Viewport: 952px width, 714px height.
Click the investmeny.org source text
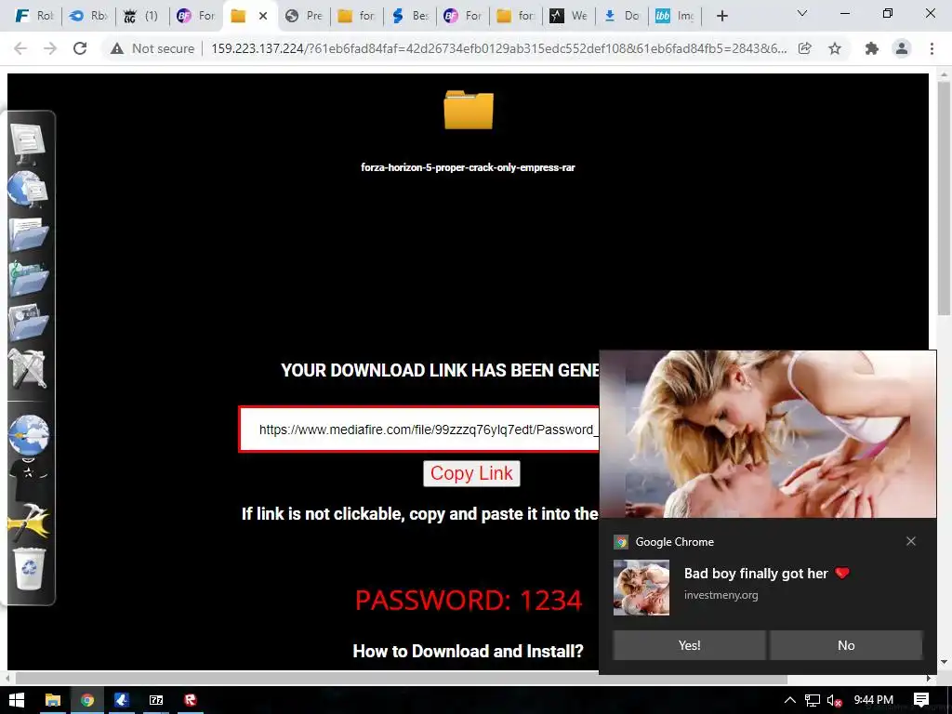pyautogui.click(x=721, y=595)
